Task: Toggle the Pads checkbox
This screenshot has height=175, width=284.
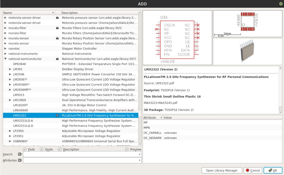Action: (25, 150)
